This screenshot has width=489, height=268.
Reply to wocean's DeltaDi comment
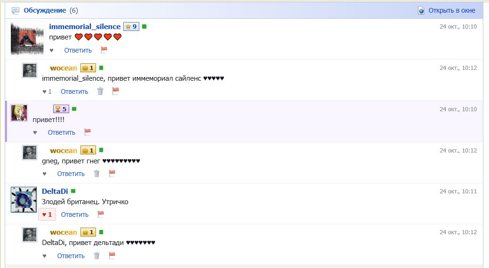click(x=71, y=256)
